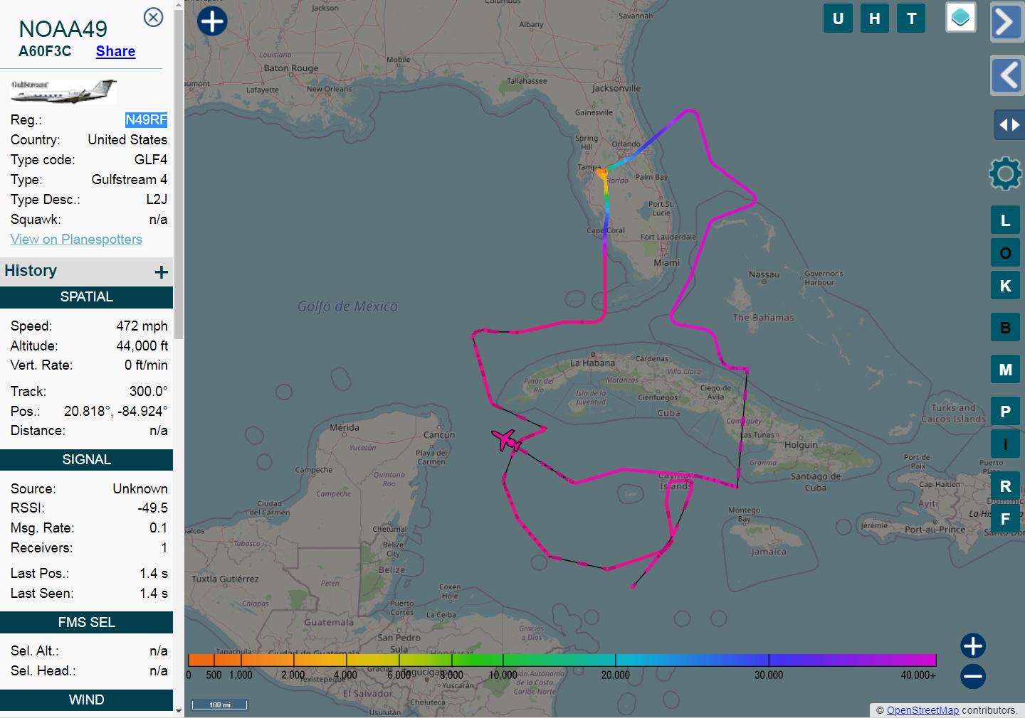Screen dimensions: 1025x718
Task: Click the F map button
Action: tap(1005, 519)
